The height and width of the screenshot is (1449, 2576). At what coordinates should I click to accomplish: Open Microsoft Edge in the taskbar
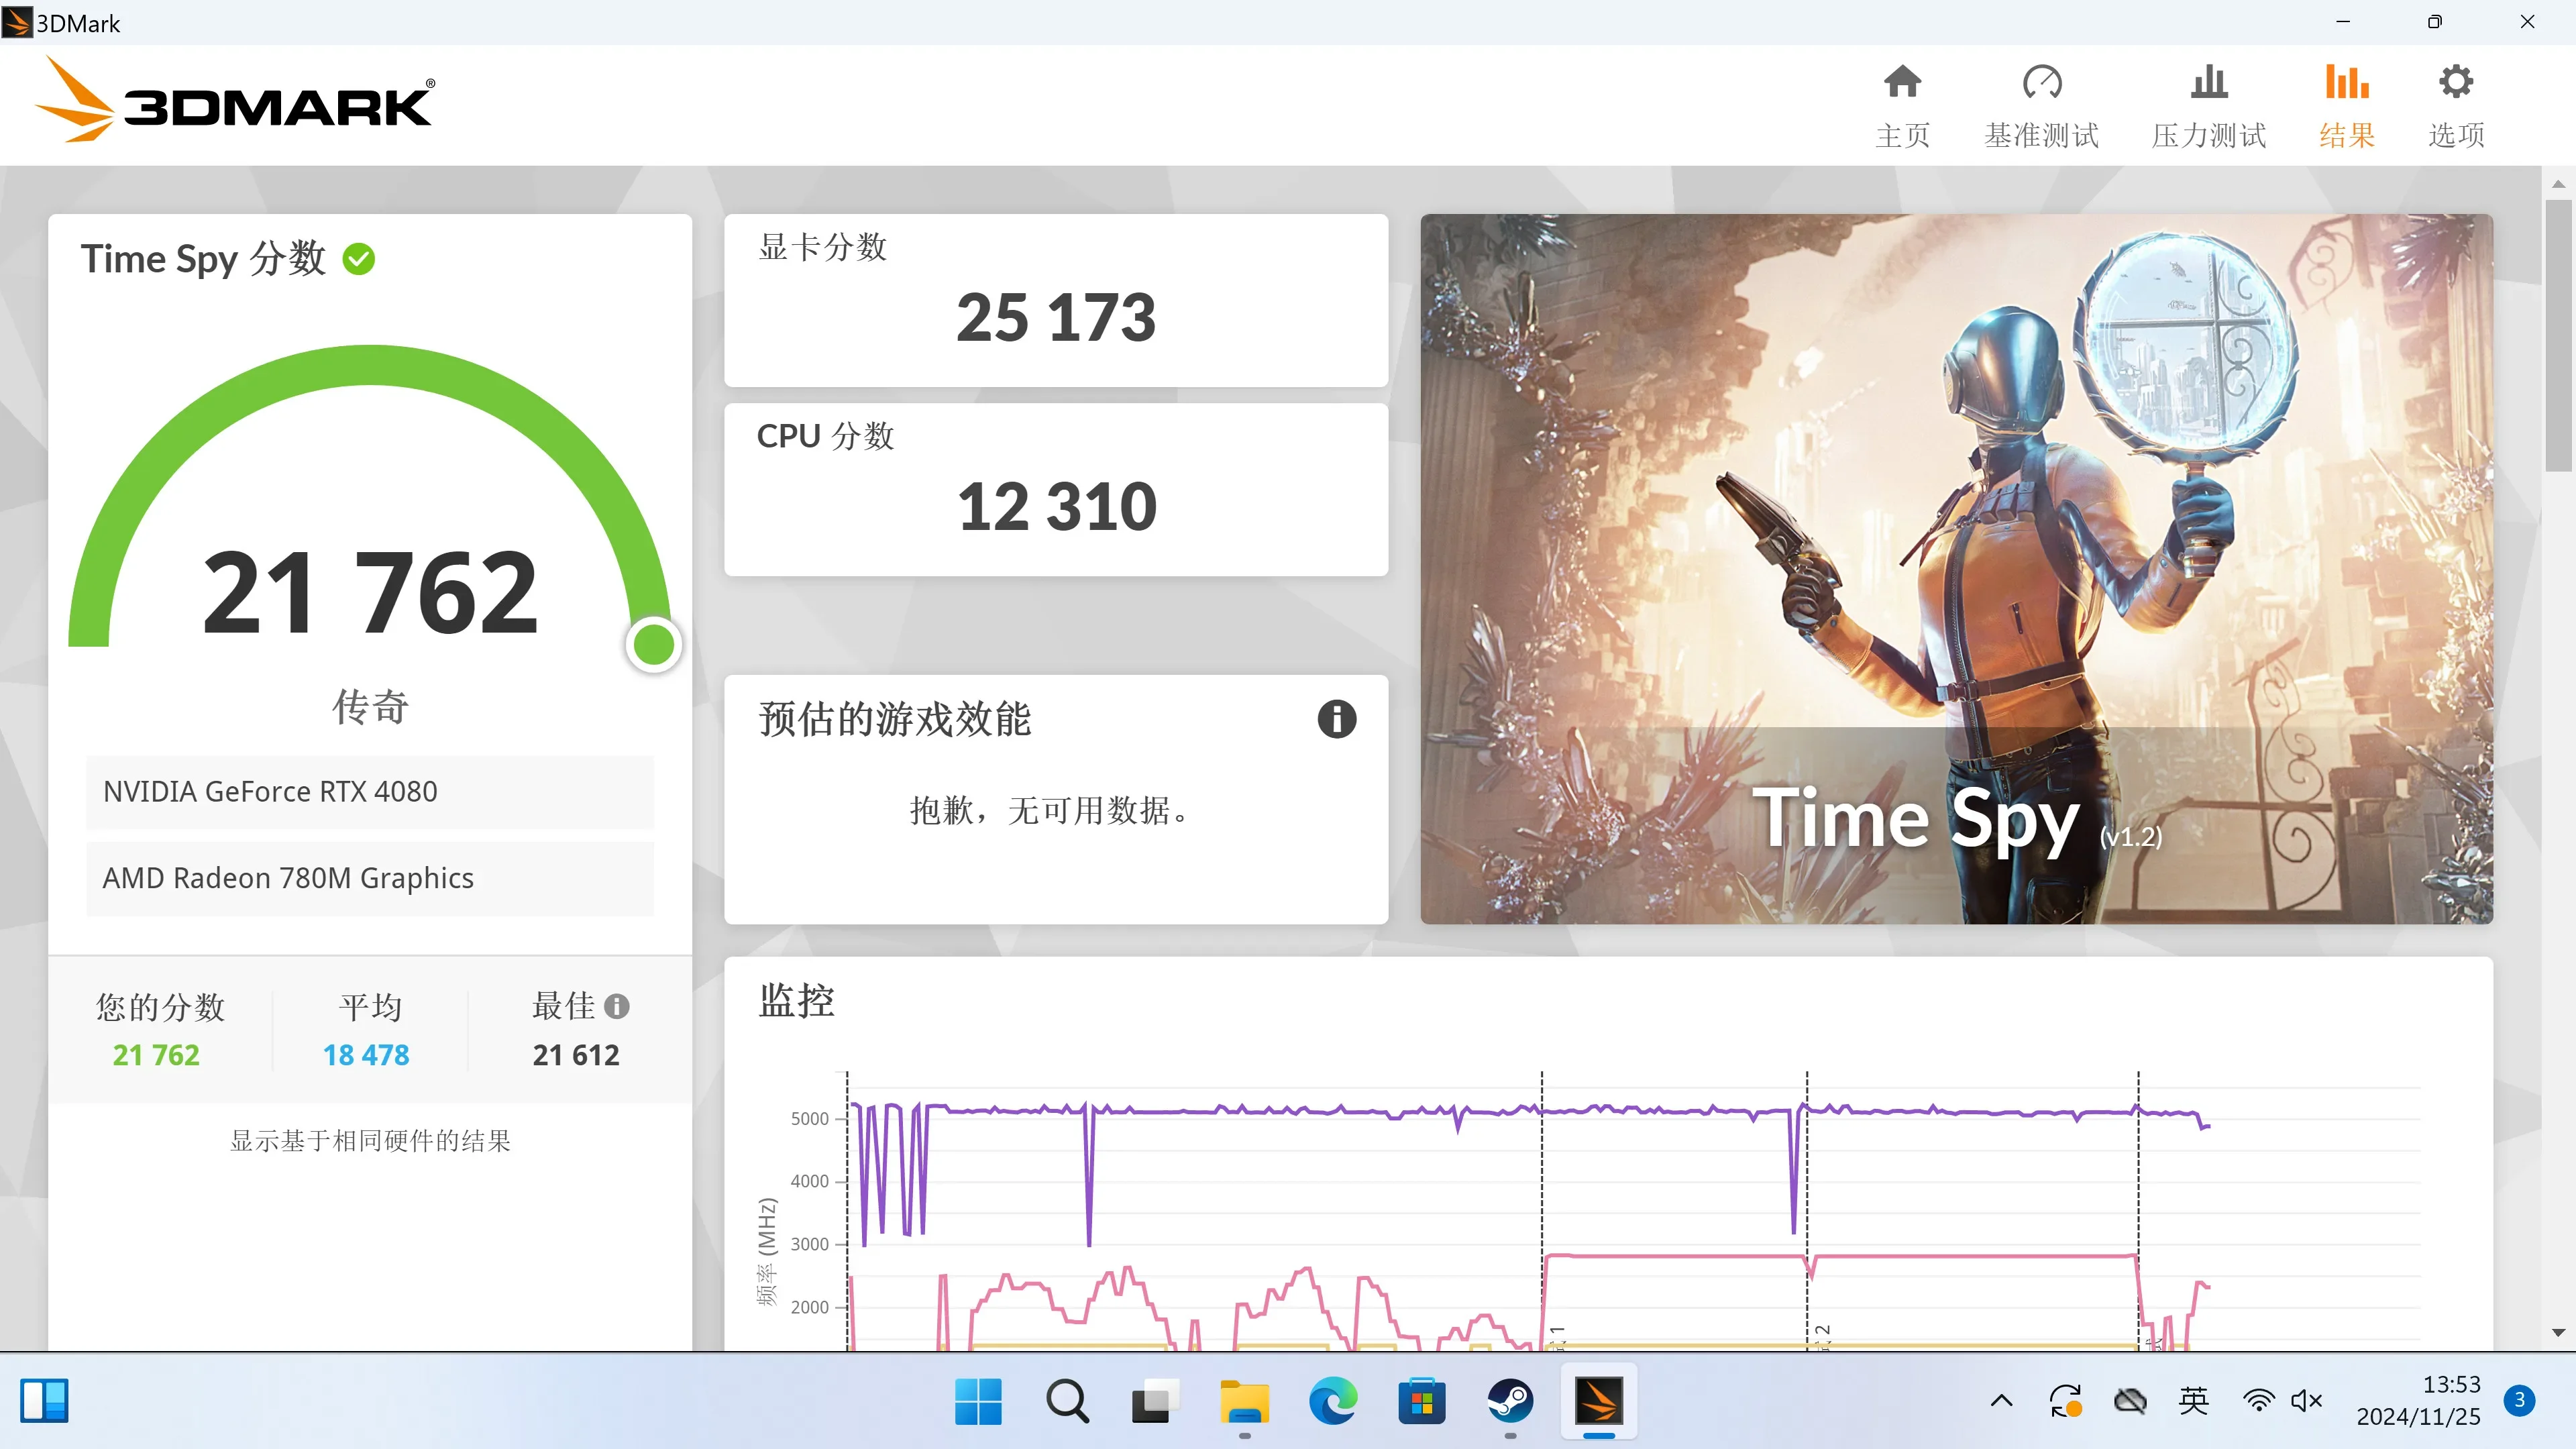(1333, 1401)
